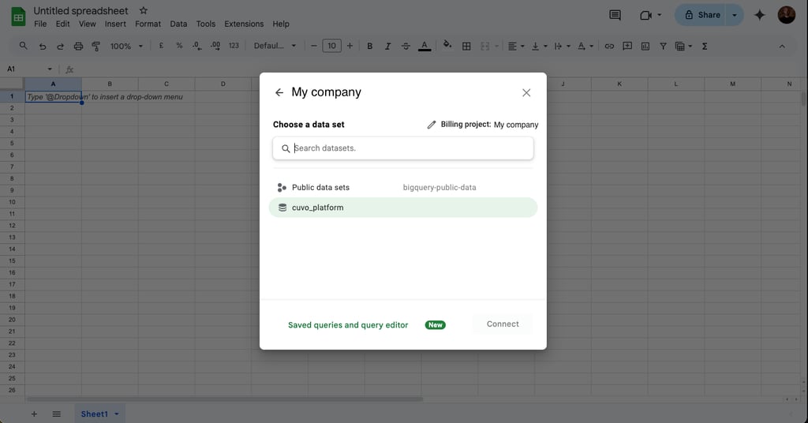Open the Default font dropdown
Screen dimensions: 808x423
point(275,46)
